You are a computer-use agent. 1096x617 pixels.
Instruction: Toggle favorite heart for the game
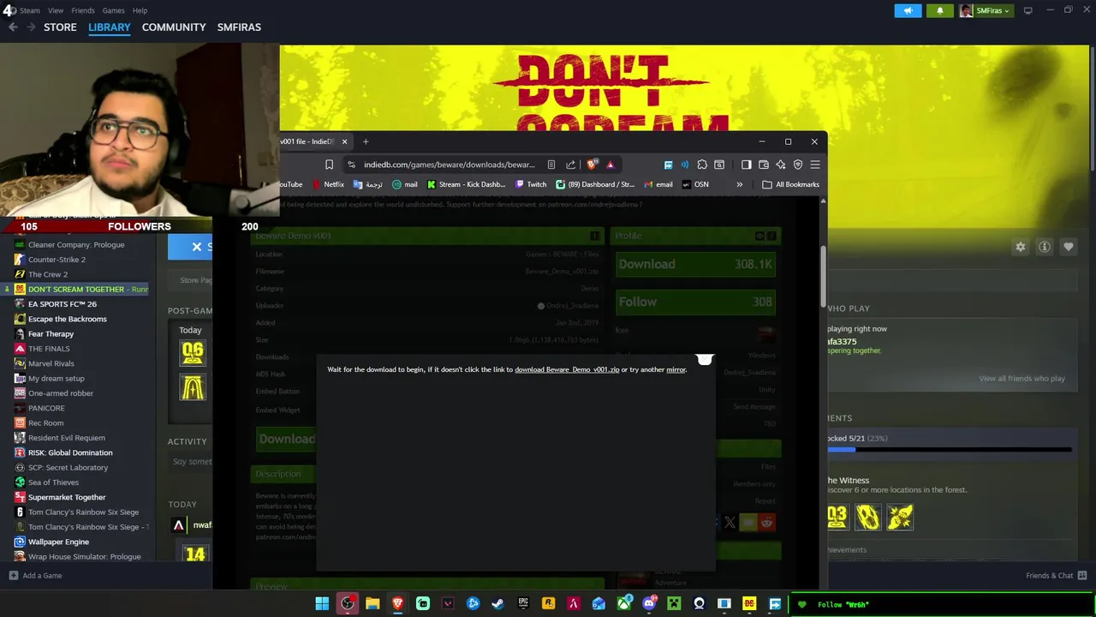click(1068, 247)
